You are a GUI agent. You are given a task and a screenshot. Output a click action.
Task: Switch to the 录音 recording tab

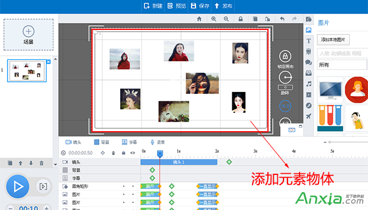[157, 142]
